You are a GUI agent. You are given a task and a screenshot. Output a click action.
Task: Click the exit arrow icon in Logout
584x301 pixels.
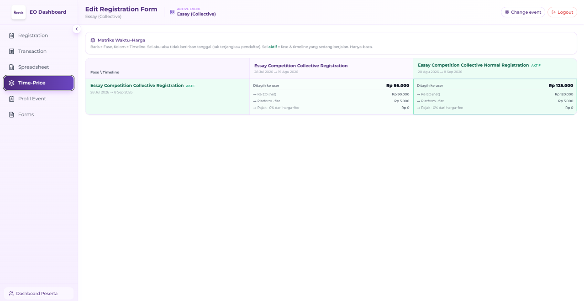tap(554, 12)
